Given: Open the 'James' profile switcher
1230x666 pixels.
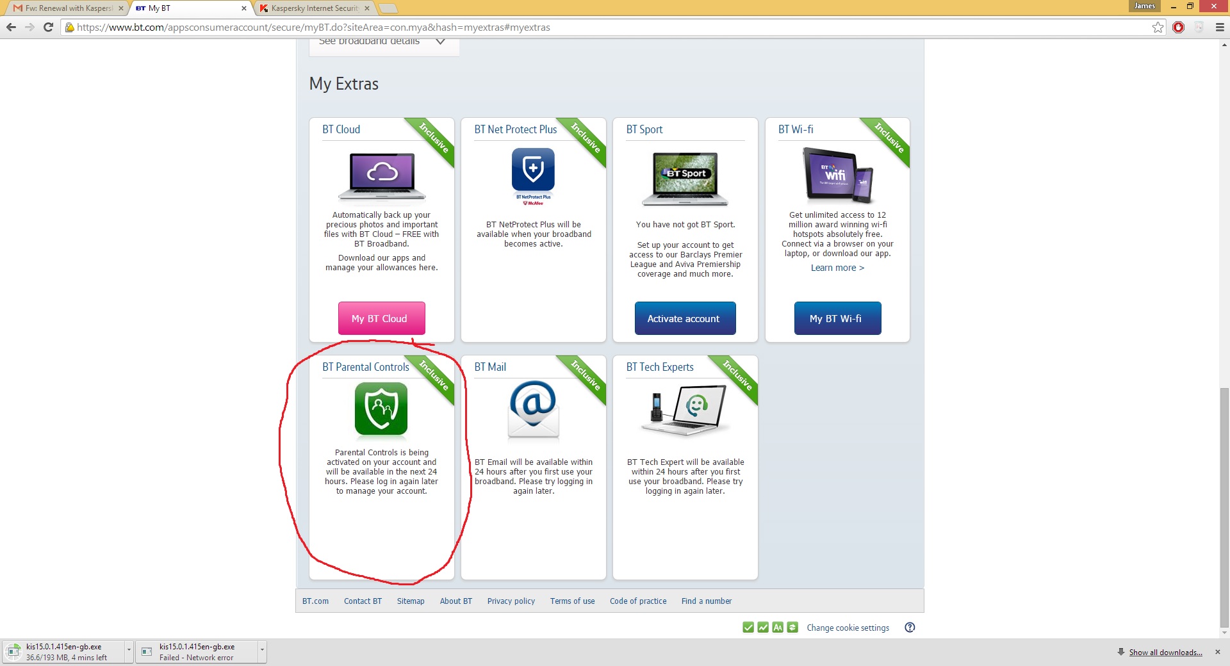Looking at the screenshot, I should (x=1145, y=6).
